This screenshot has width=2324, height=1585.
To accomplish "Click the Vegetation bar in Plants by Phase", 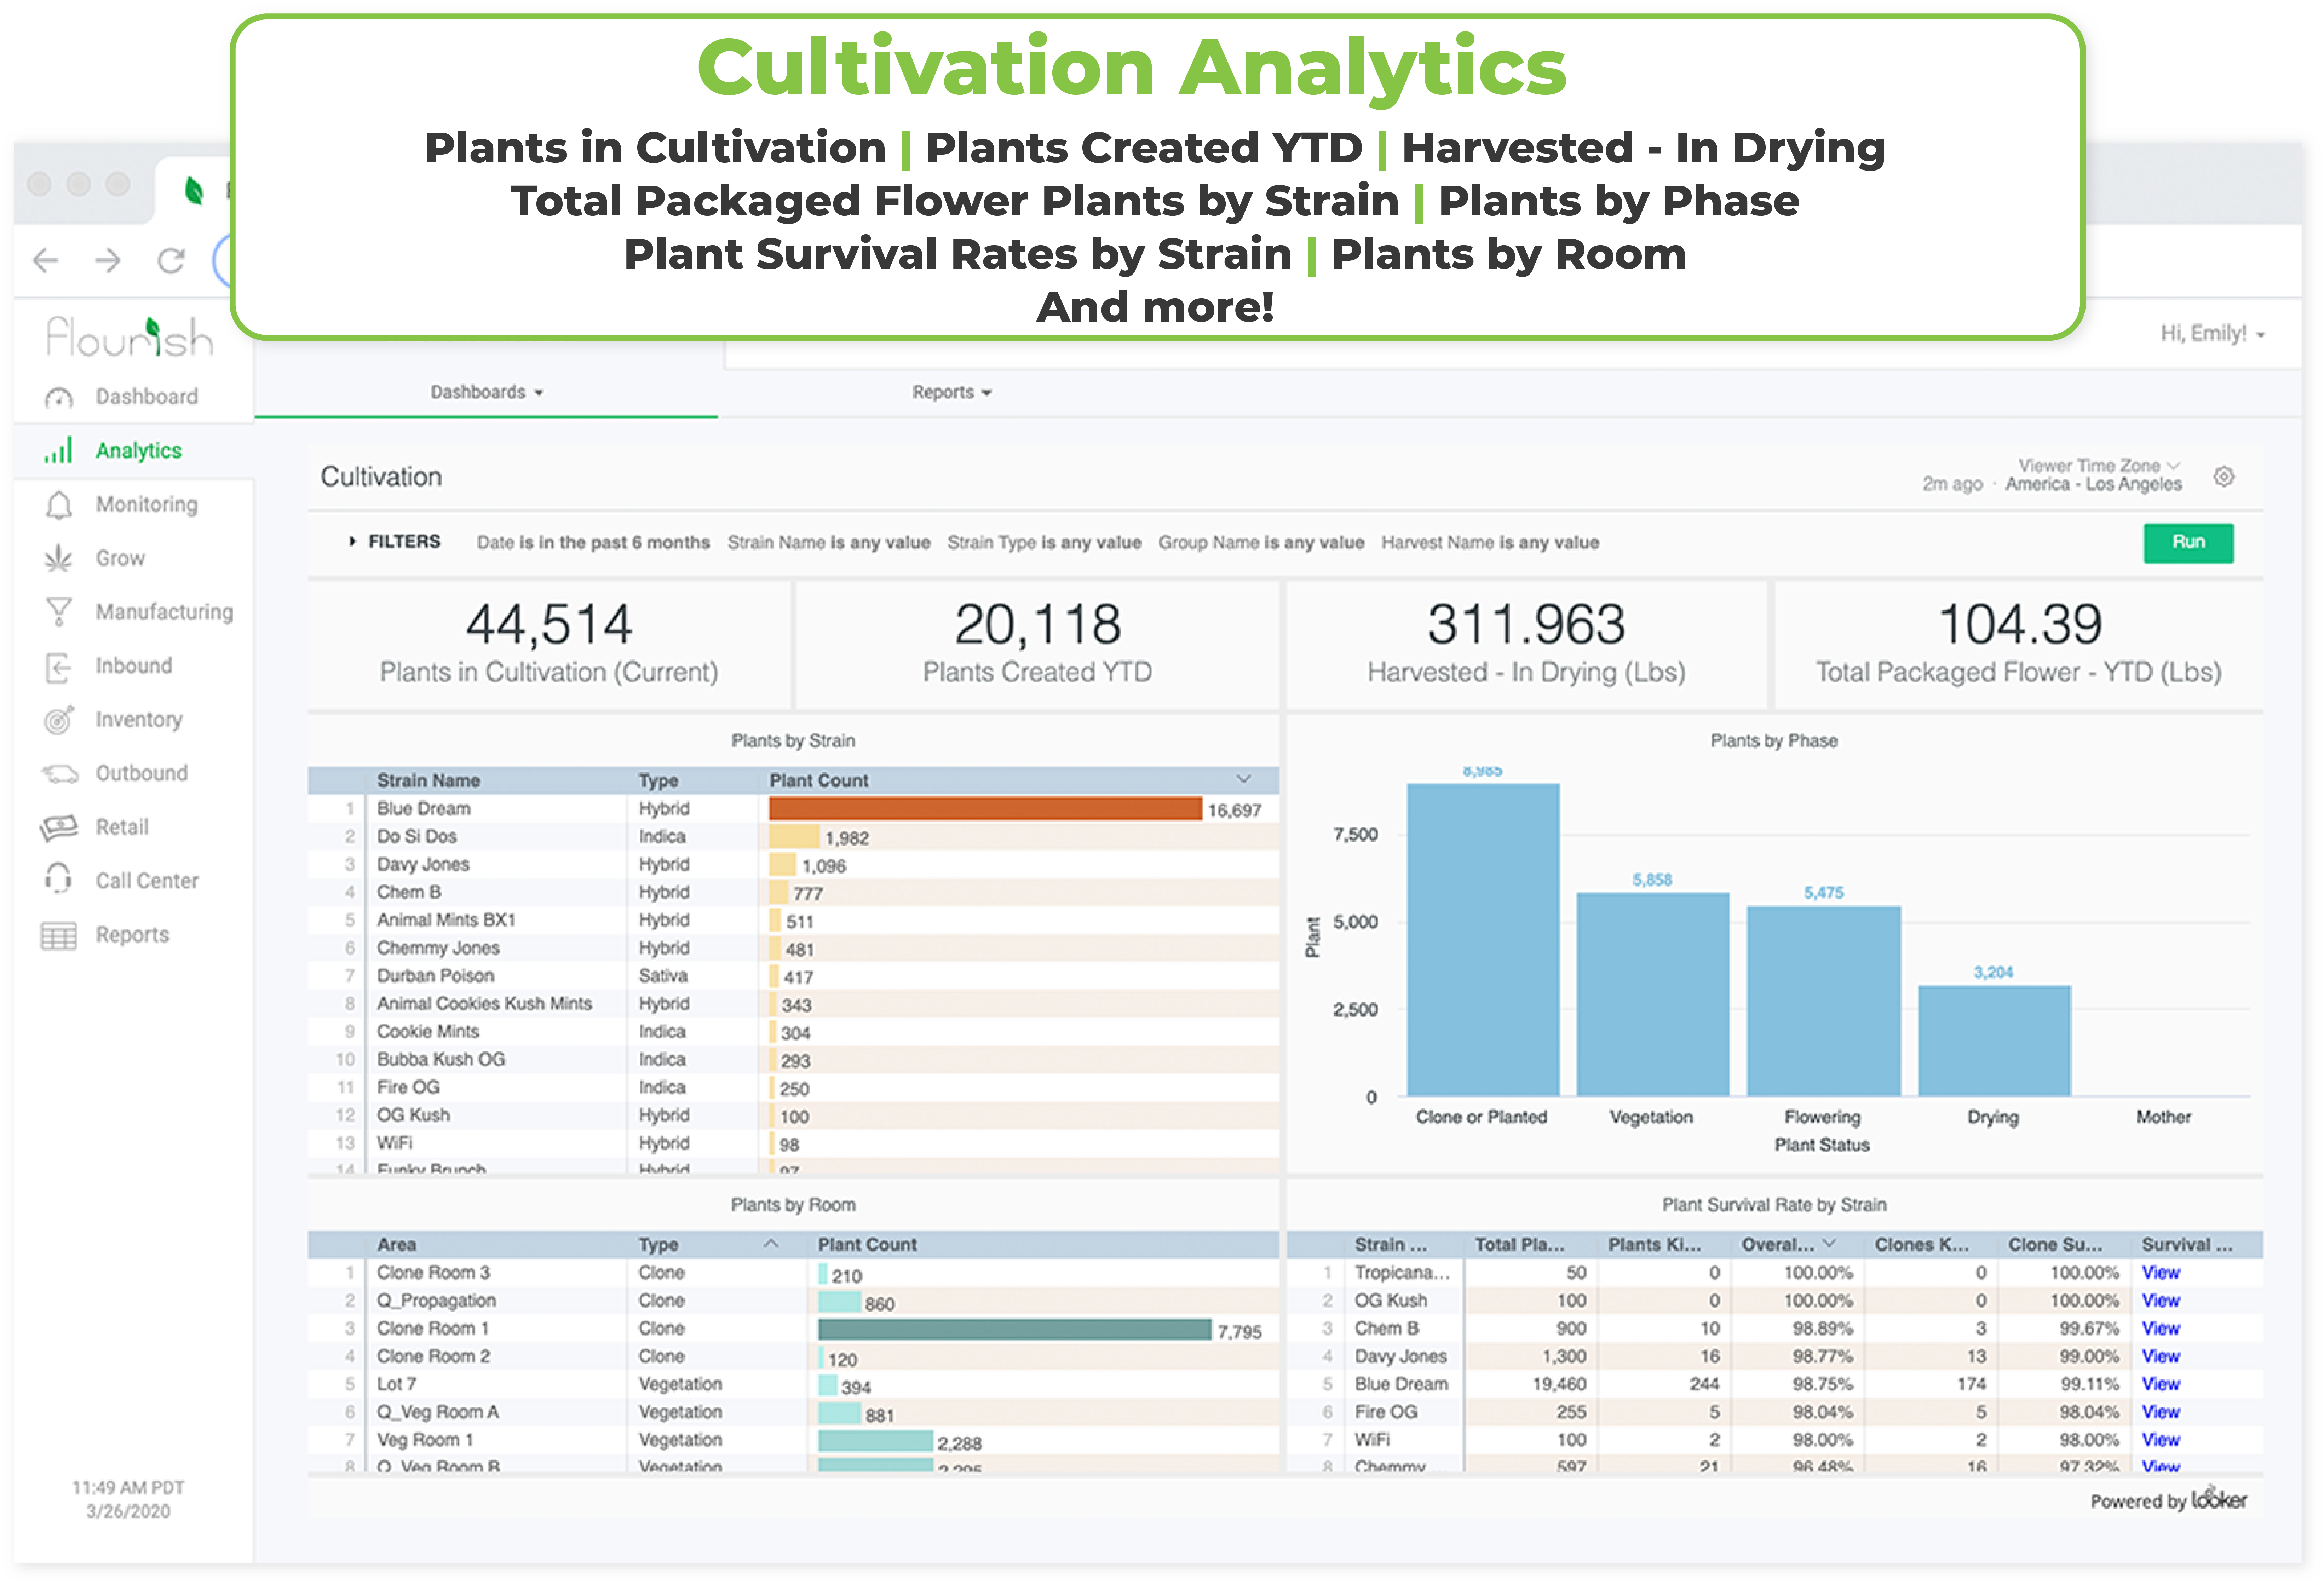I will pos(1653,994).
